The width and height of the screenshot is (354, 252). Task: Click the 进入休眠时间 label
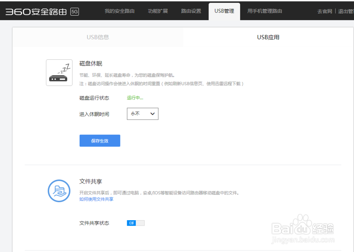tap(95, 114)
